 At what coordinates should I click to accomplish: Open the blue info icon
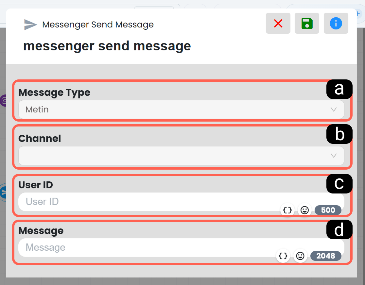(x=336, y=23)
